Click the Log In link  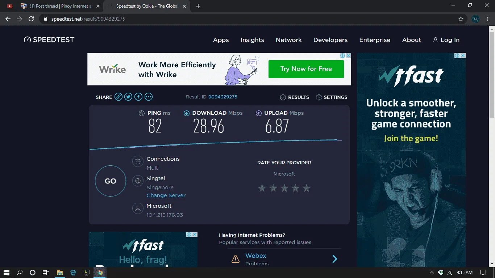tap(446, 40)
